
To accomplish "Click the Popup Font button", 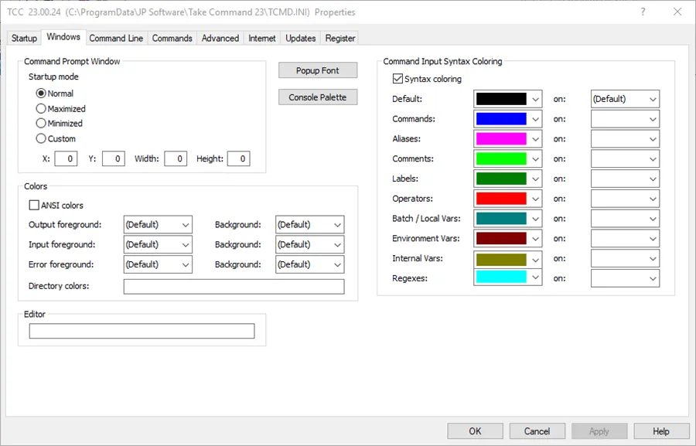I will point(318,70).
